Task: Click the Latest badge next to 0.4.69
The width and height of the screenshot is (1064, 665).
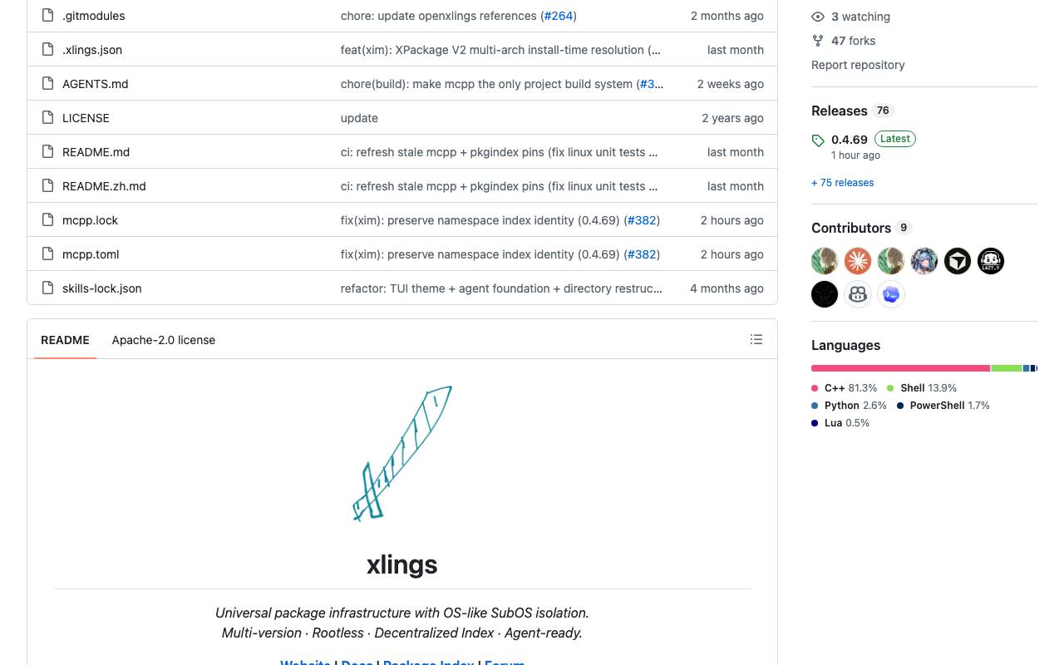Action: [895, 139]
